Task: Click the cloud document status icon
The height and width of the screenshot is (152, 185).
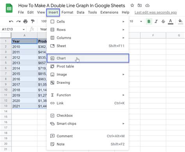Action: (147, 5)
